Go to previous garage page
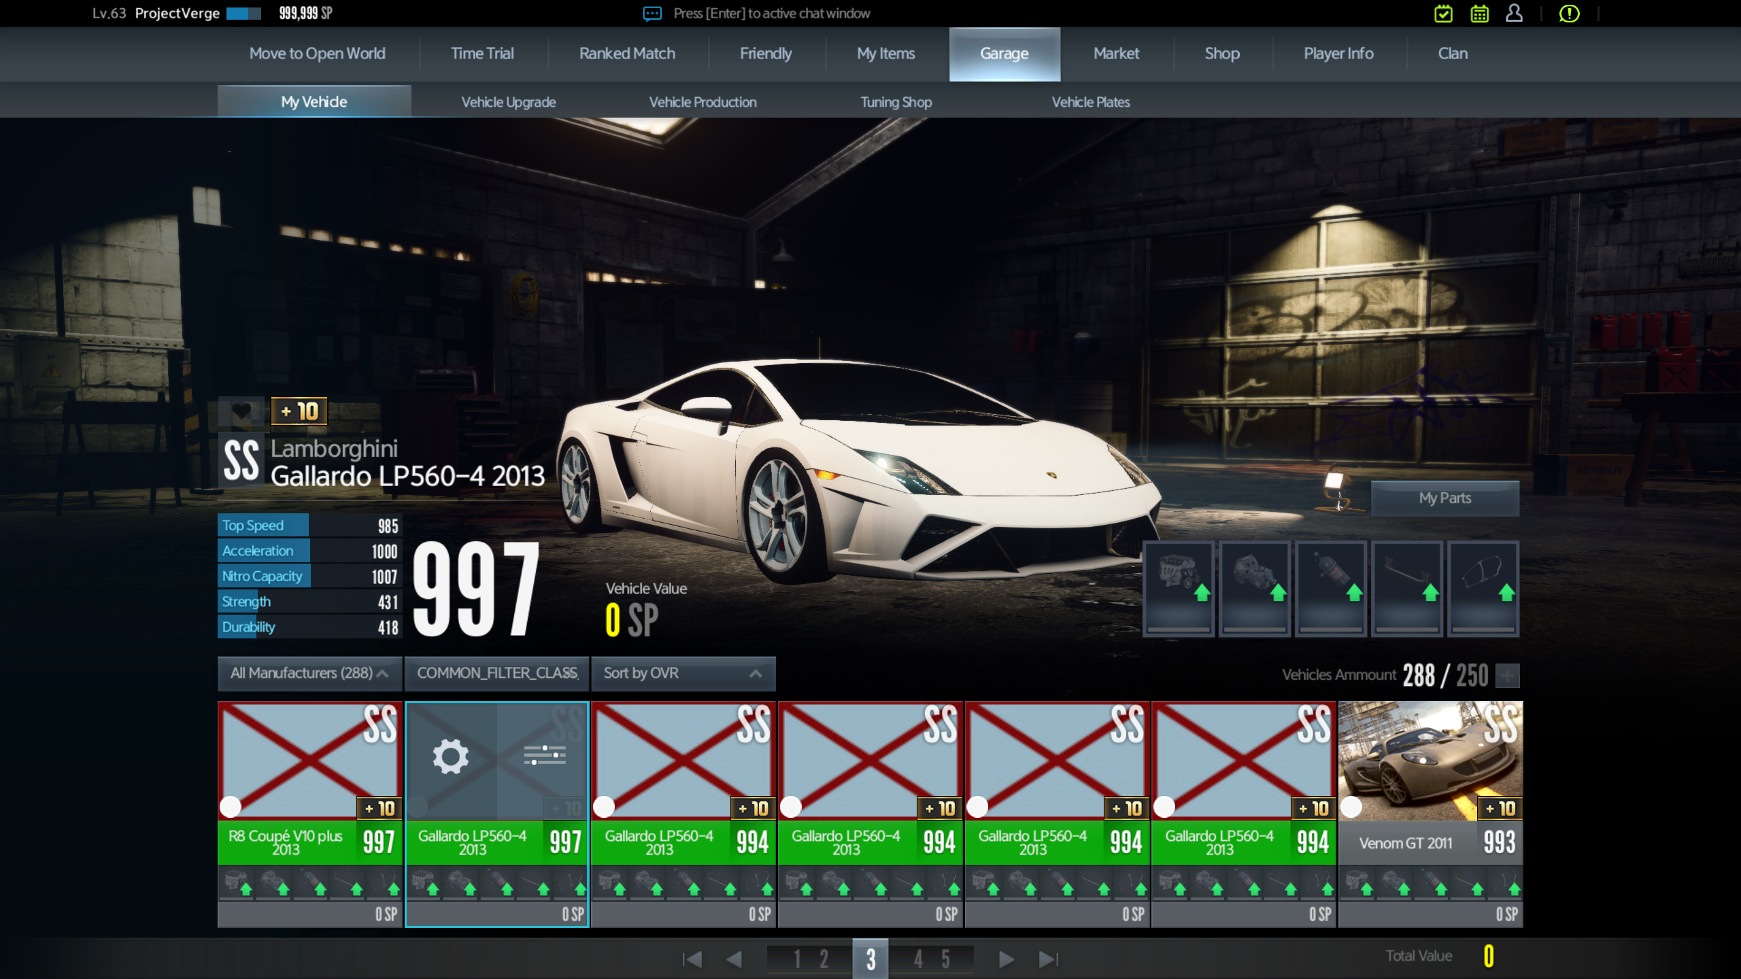This screenshot has width=1741, height=979. 734,959
